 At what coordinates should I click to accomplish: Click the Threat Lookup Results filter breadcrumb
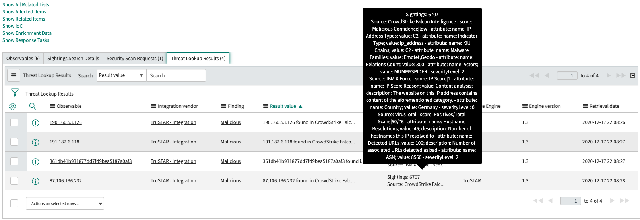[49, 94]
